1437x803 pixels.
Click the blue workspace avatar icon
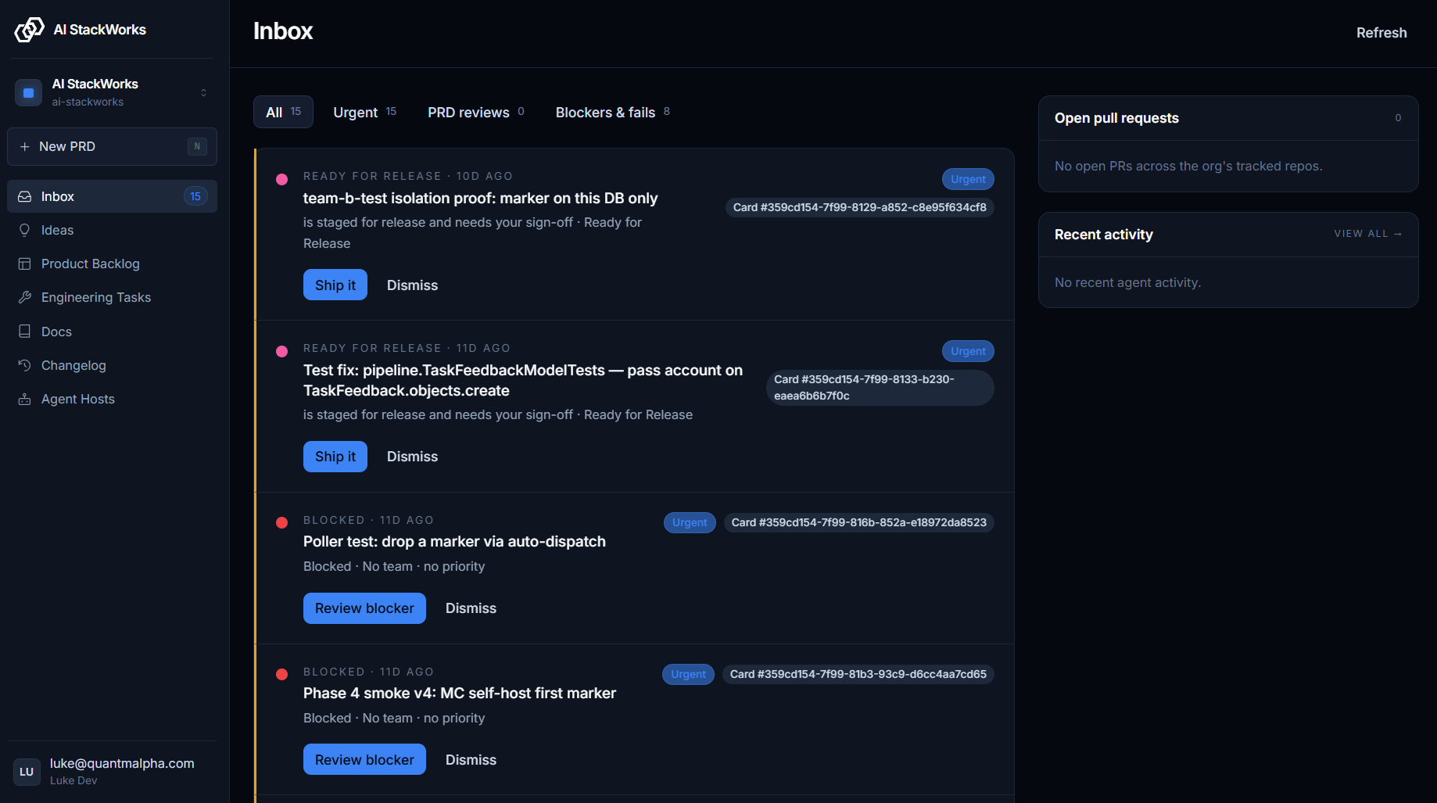[x=28, y=92]
